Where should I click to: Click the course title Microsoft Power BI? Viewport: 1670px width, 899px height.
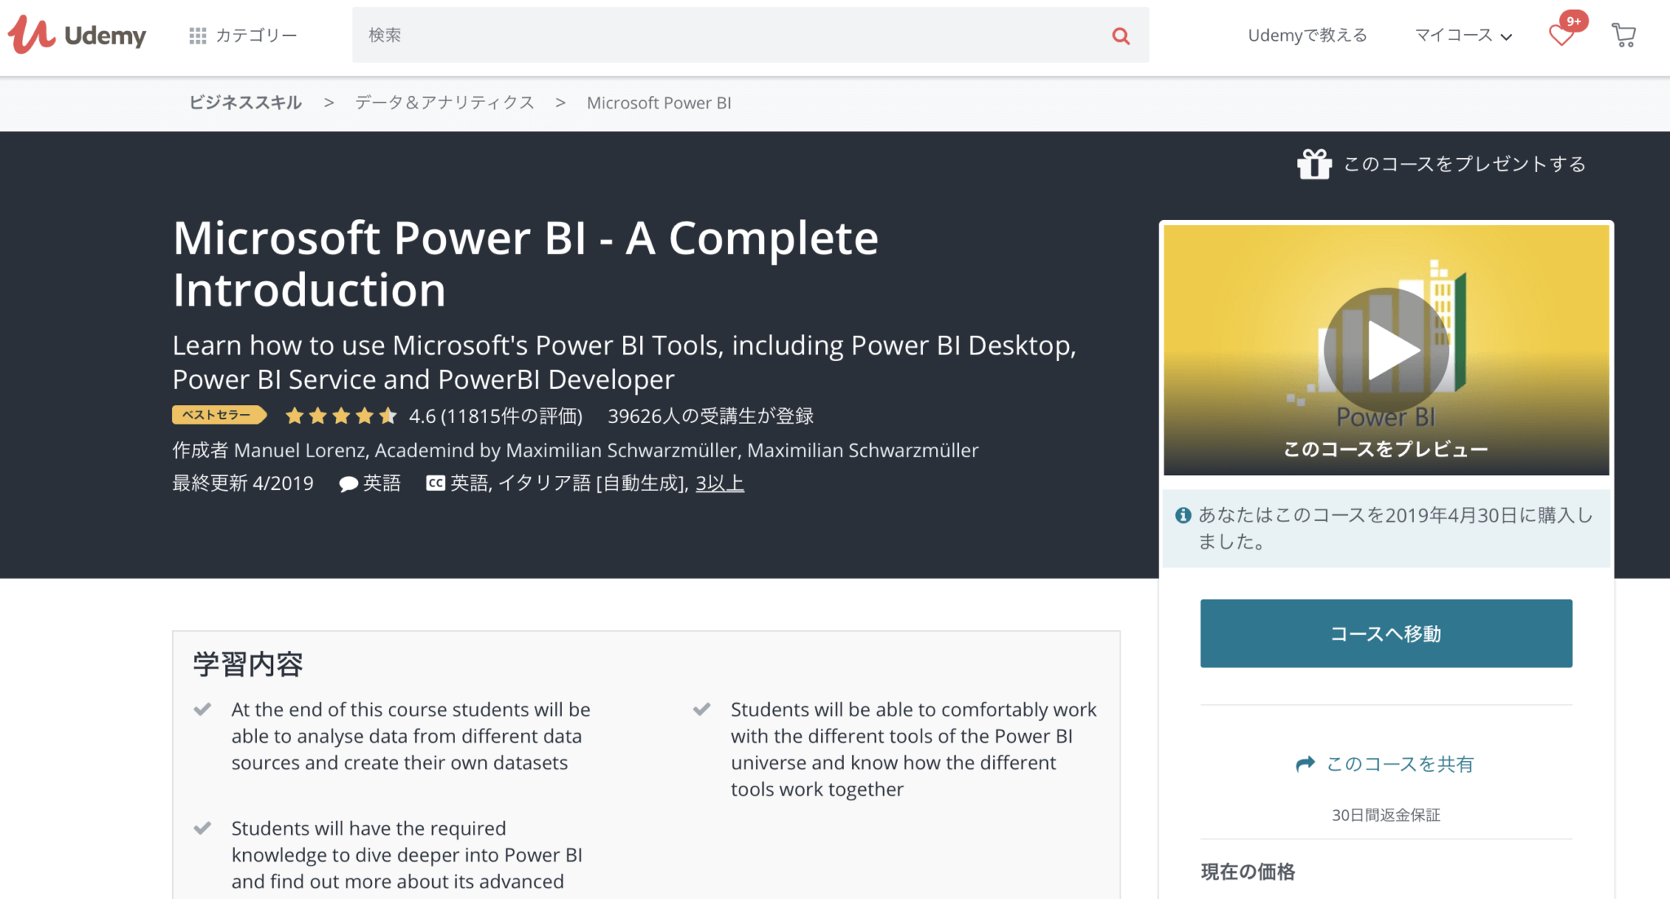point(526,263)
